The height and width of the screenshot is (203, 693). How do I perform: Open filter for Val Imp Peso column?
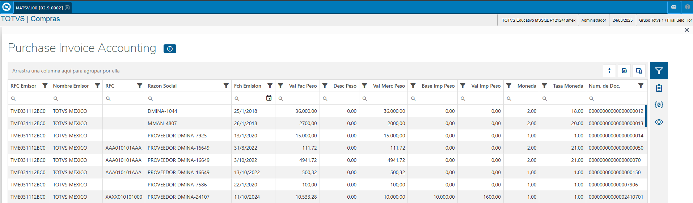coord(462,85)
